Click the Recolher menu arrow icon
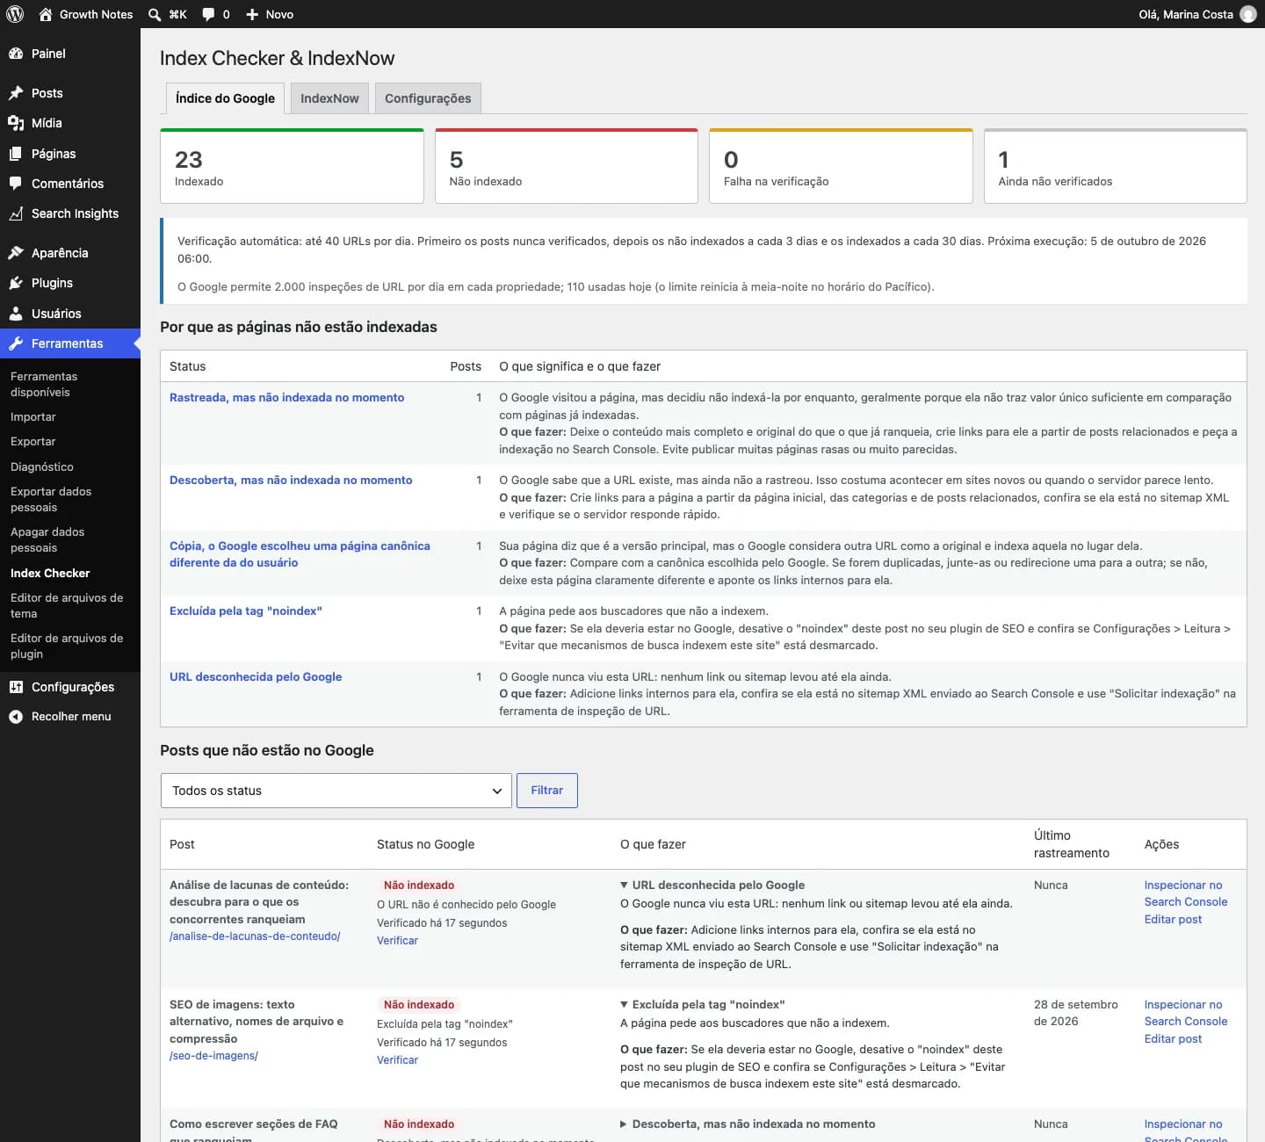This screenshot has height=1142, width=1265. coord(16,717)
